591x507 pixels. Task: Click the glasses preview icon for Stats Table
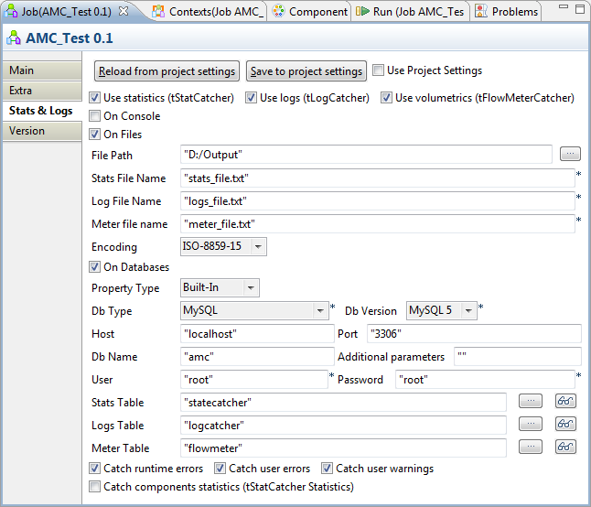point(566,401)
